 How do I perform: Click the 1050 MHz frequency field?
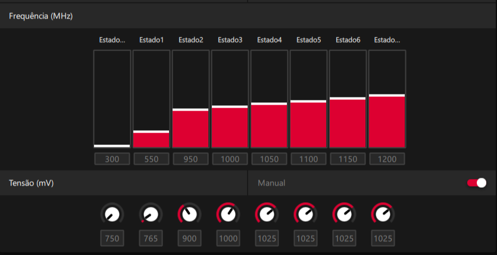[x=270, y=159]
